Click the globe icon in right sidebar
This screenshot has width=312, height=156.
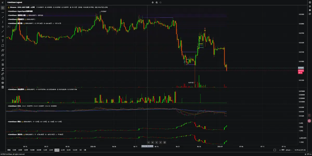coord(310,10)
